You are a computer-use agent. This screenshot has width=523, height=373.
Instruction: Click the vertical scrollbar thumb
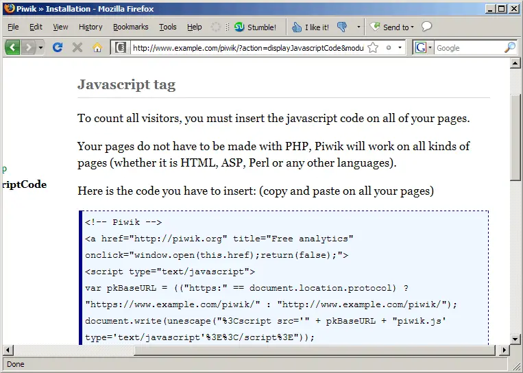coord(515,138)
